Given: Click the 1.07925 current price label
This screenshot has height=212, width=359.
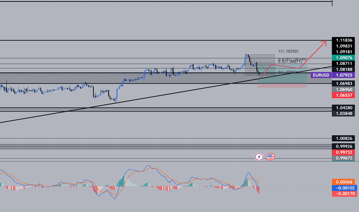Looking at the screenshot, I should pyautogui.click(x=343, y=75).
